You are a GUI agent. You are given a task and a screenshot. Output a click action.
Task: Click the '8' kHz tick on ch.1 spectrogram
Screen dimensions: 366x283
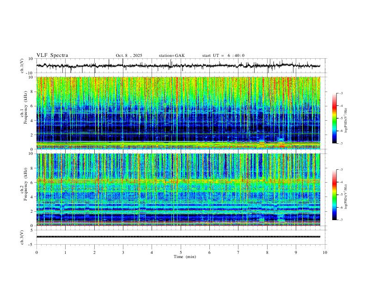[x=32, y=92]
